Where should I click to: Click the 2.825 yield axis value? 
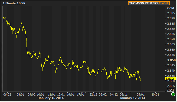coord(171,86)
